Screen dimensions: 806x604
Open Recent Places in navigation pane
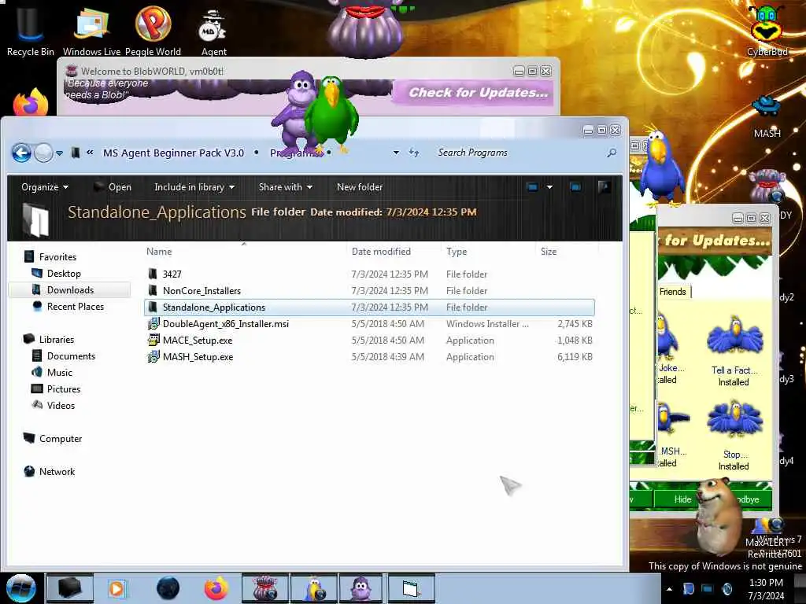(75, 306)
